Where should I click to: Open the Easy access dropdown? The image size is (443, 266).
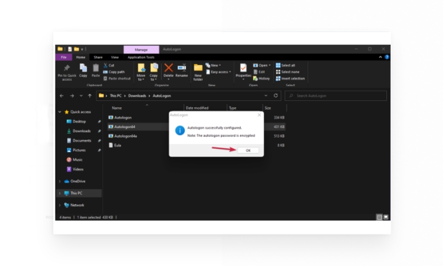pyautogui.click(x=218, y=72)
